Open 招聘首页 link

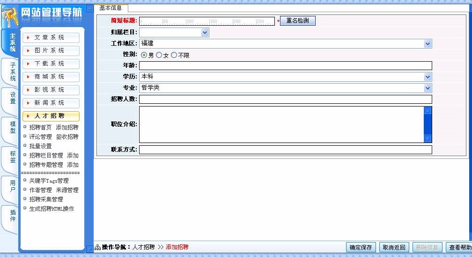tap(40, 128)
